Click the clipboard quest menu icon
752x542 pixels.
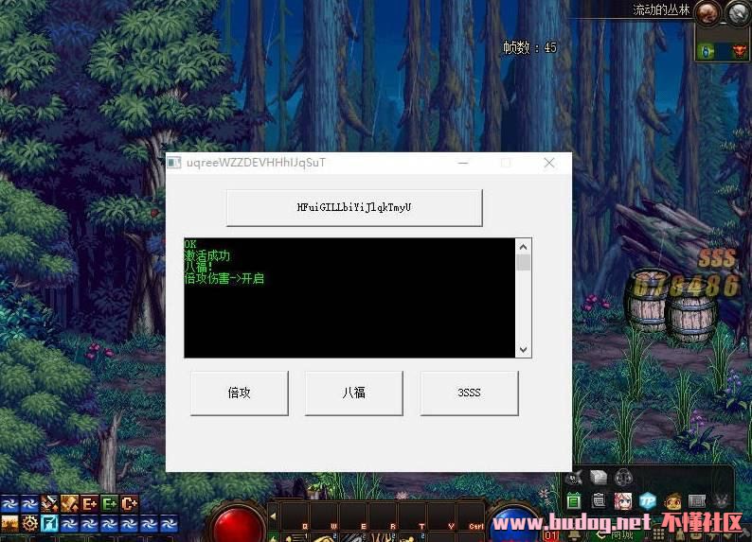tap(599, 500)
